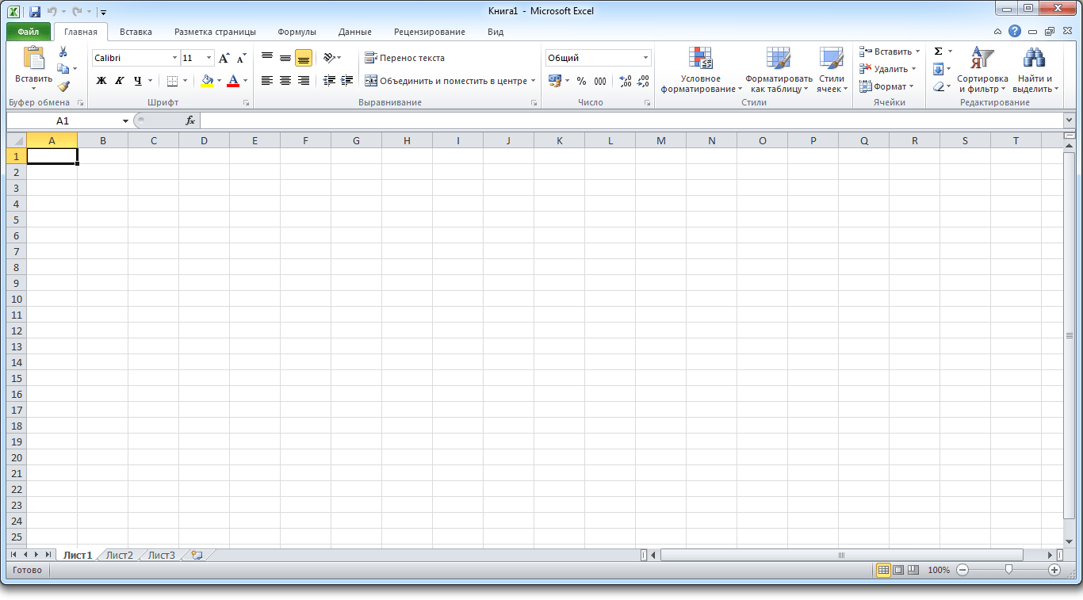Open the Calibri font name dropdown
This screenshot has width=1083, height=600.
click(175, 58)
